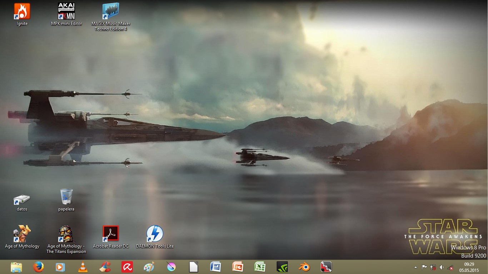Open VLC media player from taskbar

pos(83,267)
